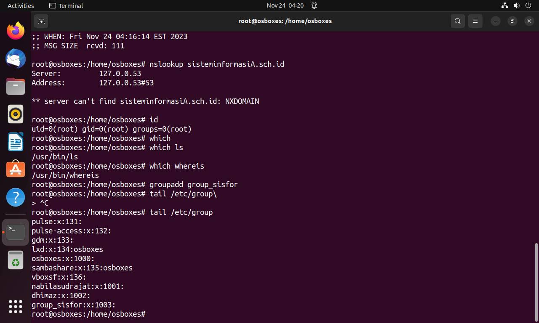Launch Firefox from the dock
This screenshot has width=539, height=323.
coord(16,31)
